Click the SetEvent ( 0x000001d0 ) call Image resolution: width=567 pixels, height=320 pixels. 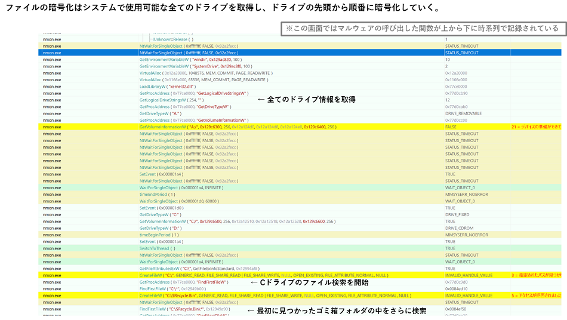click(x=162, y=208)
